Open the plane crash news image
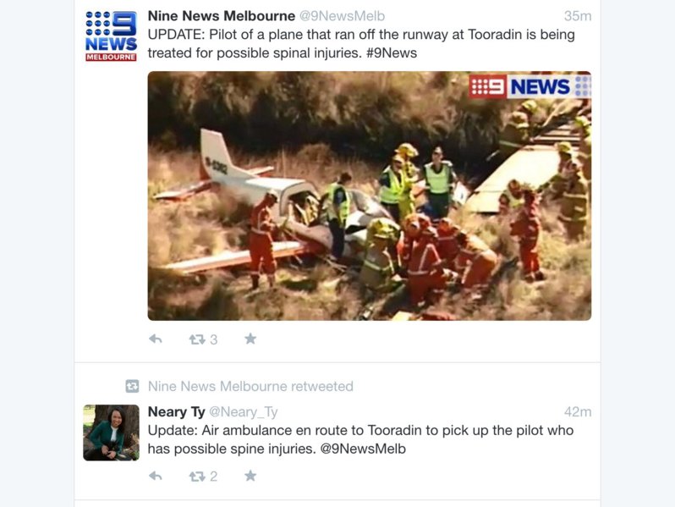 pyautogui.click(x=370, y=196)
